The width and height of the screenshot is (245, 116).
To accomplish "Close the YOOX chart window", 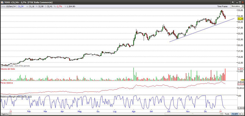I will click(x=243, y=2).
